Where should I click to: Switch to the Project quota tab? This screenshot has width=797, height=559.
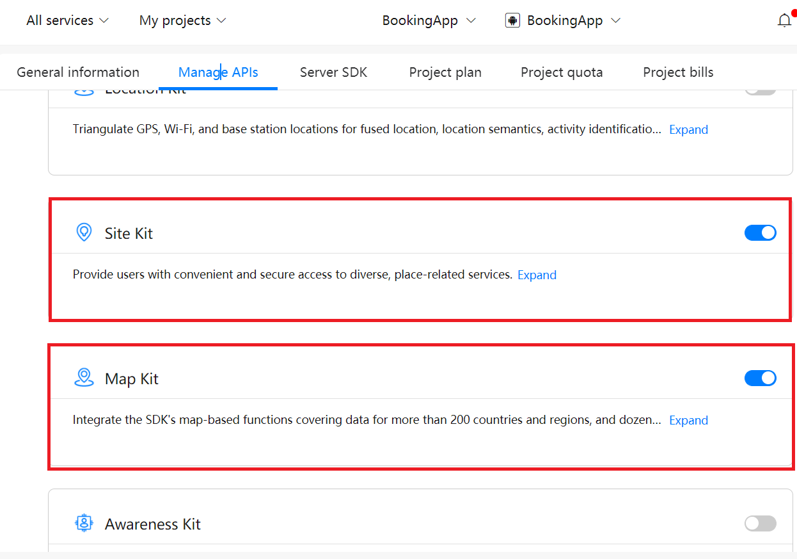pyautogui.click(x=562, y=72)
